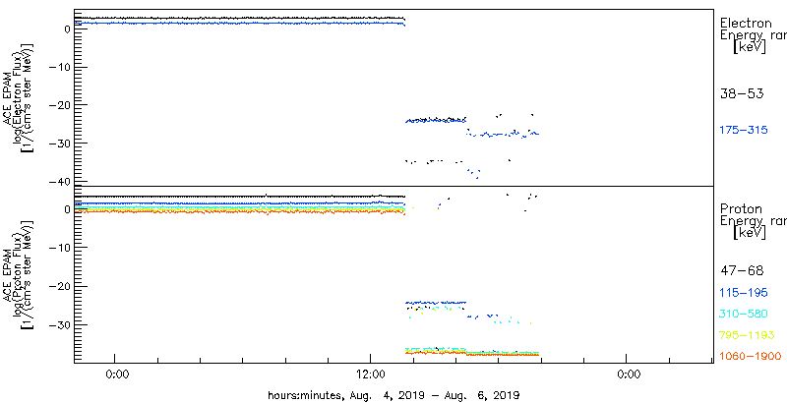This screenshot has height=403, width=787.
Task: Click the -40 tick label on electron axis
Action: [58, 181]
